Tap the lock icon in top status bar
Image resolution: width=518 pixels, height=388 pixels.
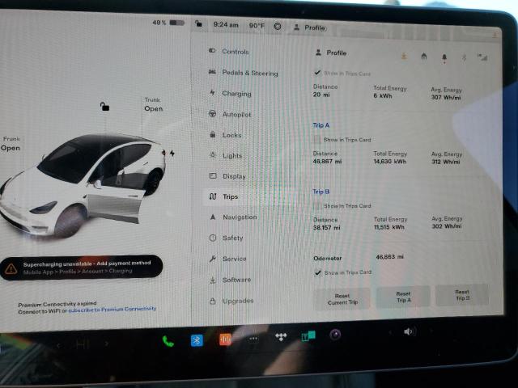pyautogui.click(x=198, y=23)
